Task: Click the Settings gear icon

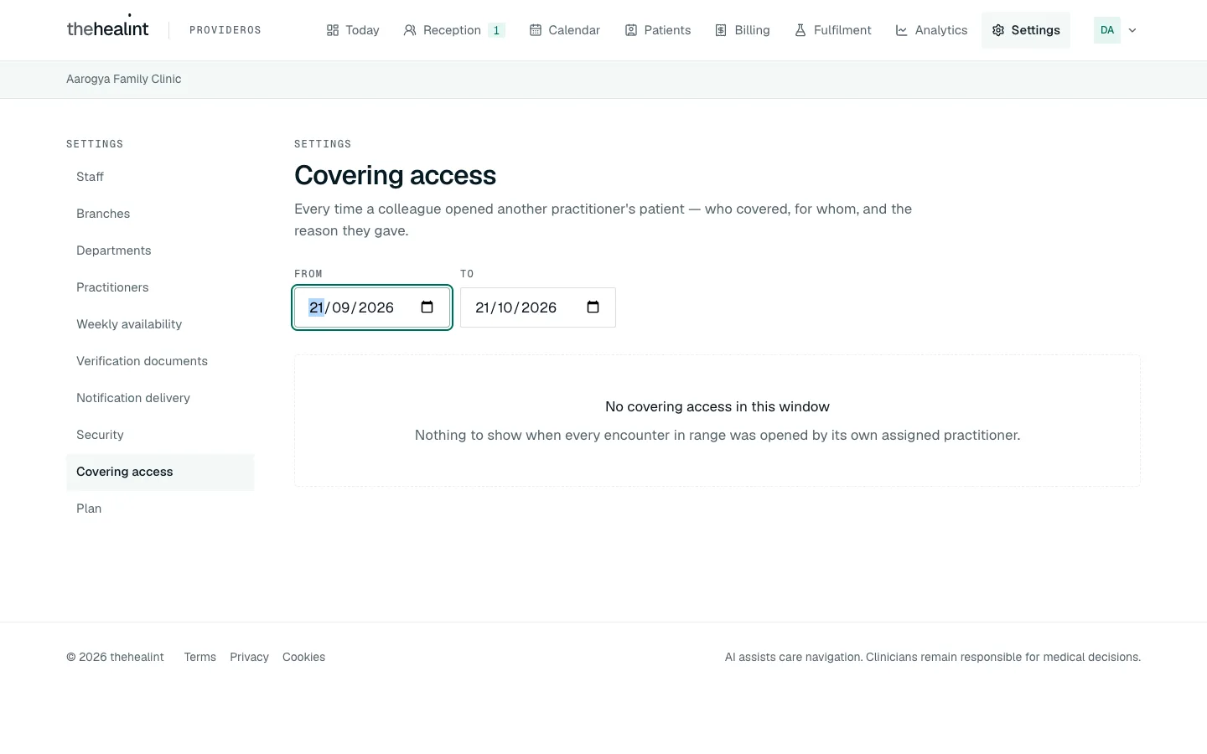Action: click(x=998, y=30)
